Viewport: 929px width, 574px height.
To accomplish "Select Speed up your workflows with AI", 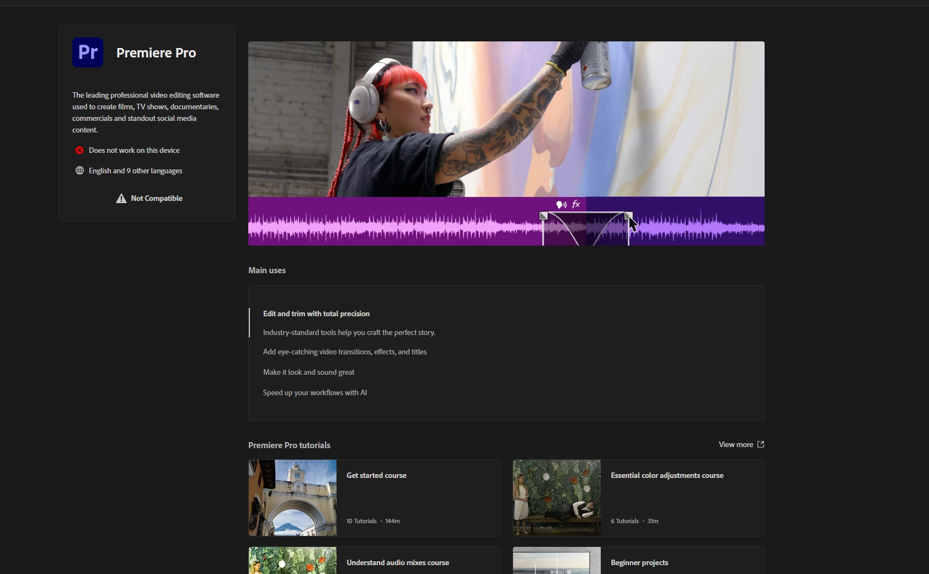I will pyautogui.click(x=314, y=392).
